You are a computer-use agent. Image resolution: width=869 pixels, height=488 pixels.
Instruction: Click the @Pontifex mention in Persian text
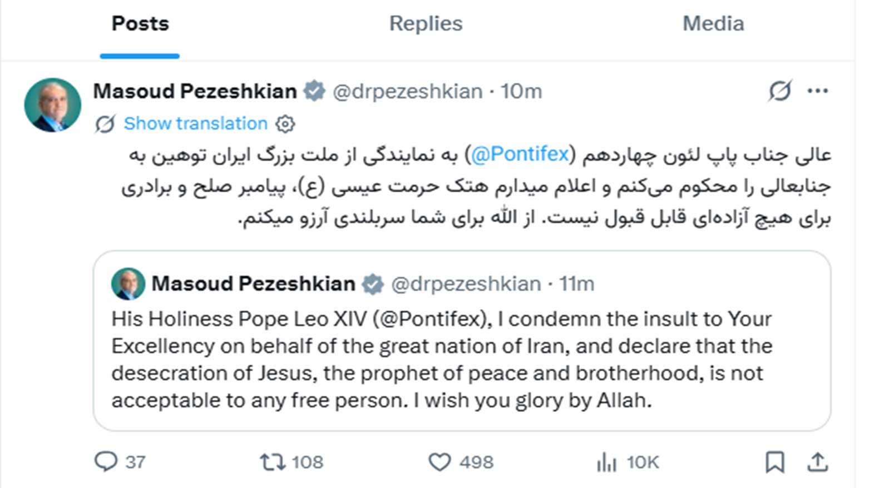point(520,154)
